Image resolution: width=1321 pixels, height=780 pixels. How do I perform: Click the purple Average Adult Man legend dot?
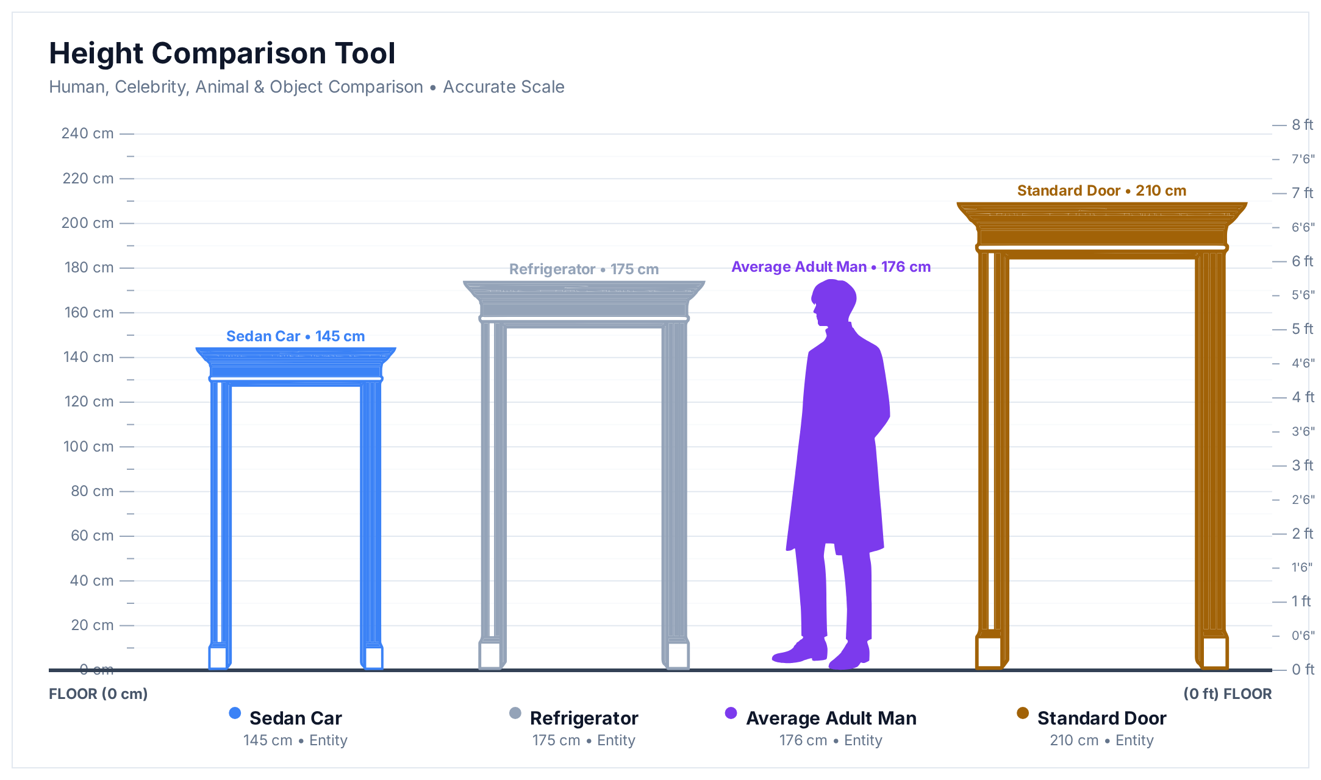tap(731, 713)
